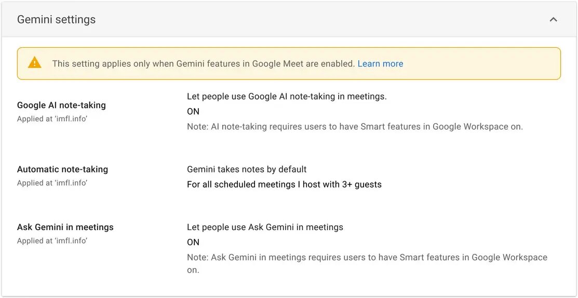Click the Gemini settings header title

(x=57, y=20)
